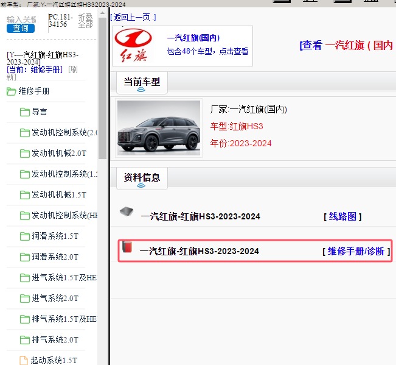Click the 起动系统1.5T document label
396x365 pixels.
pyautogui.click(x=54, y=361)
